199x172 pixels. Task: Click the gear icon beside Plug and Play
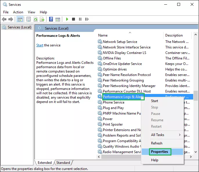click(100, 108)
